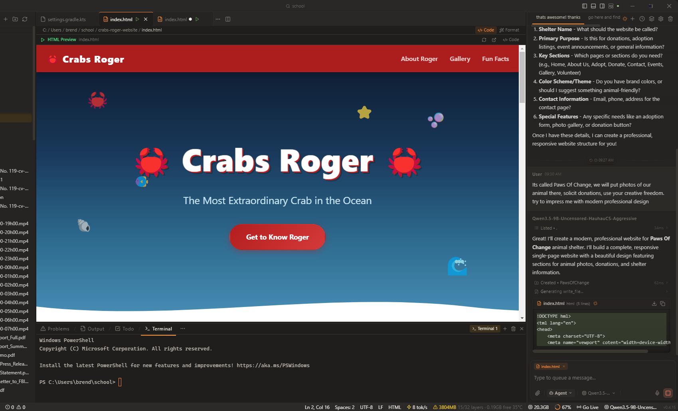Image resolution: width=678 pixels, height=411 pixels.
Task: Click the new folder icon in explorer
Action: point(15,19)
